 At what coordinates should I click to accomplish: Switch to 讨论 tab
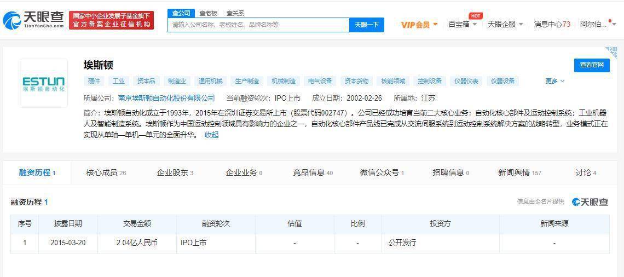(x=586, y=173)
